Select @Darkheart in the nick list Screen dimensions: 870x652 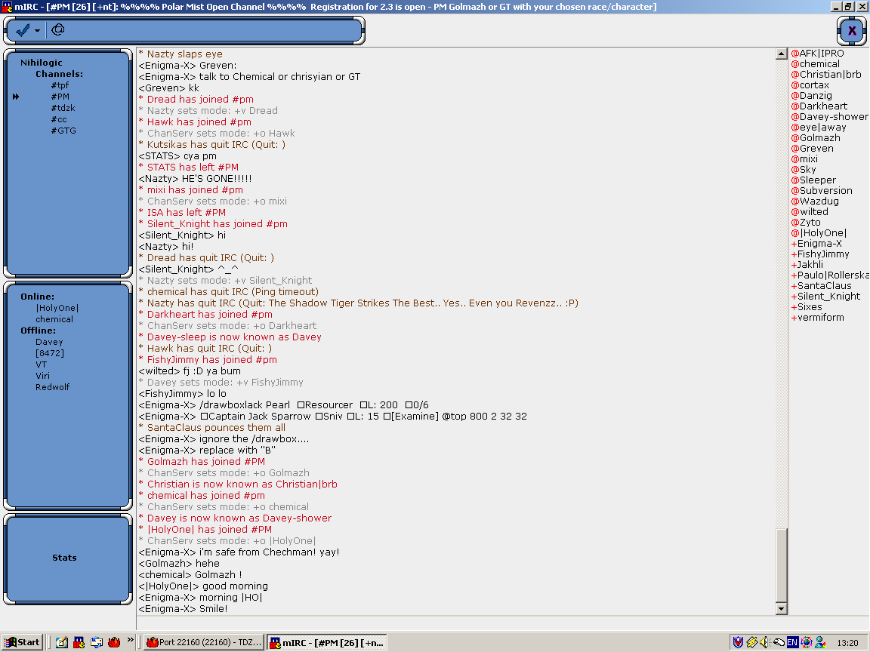click(x=819, y=106)
